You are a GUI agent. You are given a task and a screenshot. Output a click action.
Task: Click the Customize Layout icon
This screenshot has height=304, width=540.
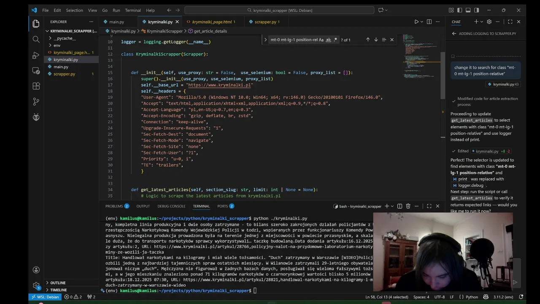click(451, 10)
